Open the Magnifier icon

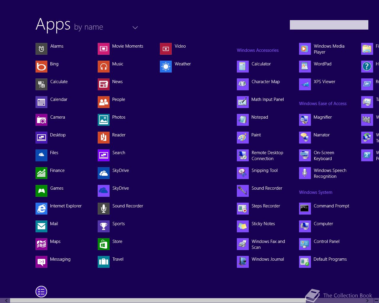point(305,120)
